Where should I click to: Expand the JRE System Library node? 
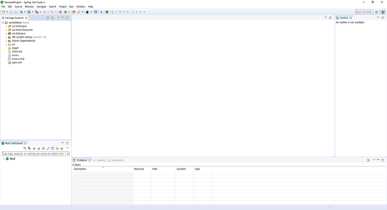coord(6,37)
